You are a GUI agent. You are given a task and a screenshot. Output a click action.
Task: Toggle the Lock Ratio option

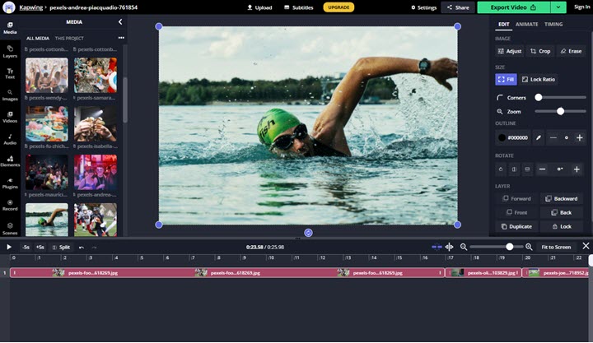click(539, 79)
